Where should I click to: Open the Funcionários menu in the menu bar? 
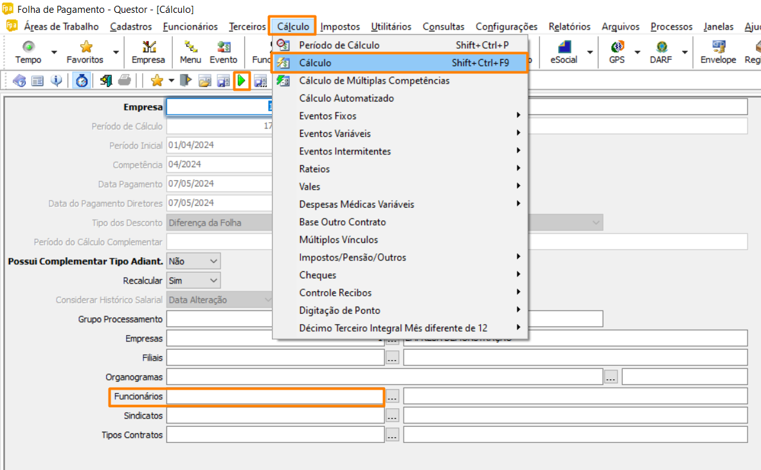[190, 26]
